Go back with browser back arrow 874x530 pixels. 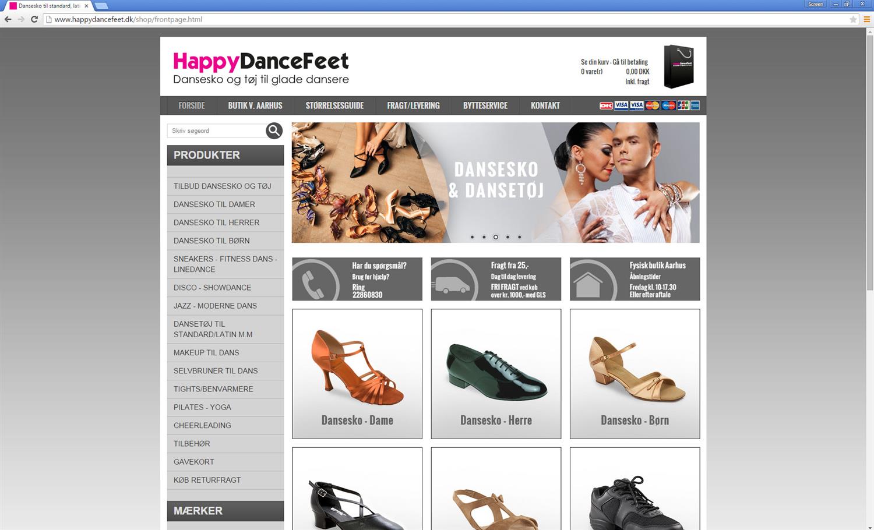(8, 19)
